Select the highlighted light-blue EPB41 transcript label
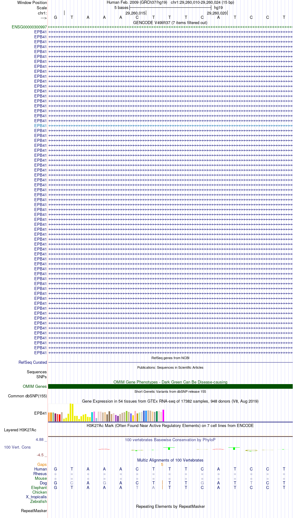Viewport: 293px width, 518px height. 40,126
